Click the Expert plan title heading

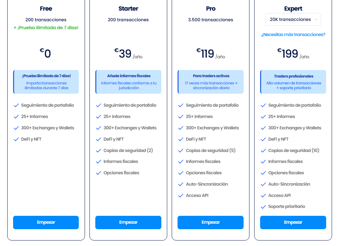293,8
